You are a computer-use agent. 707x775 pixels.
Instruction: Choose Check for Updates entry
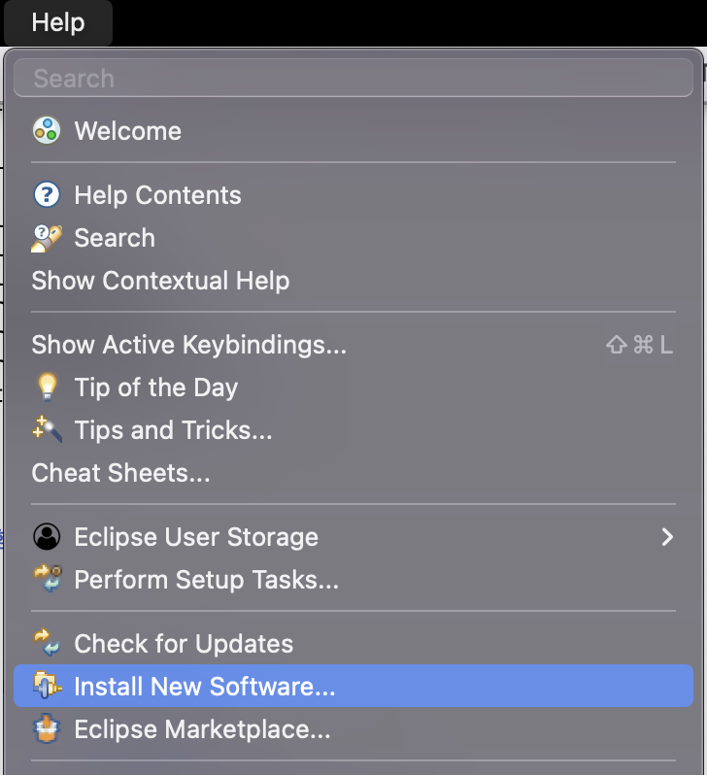pos(184,644)
